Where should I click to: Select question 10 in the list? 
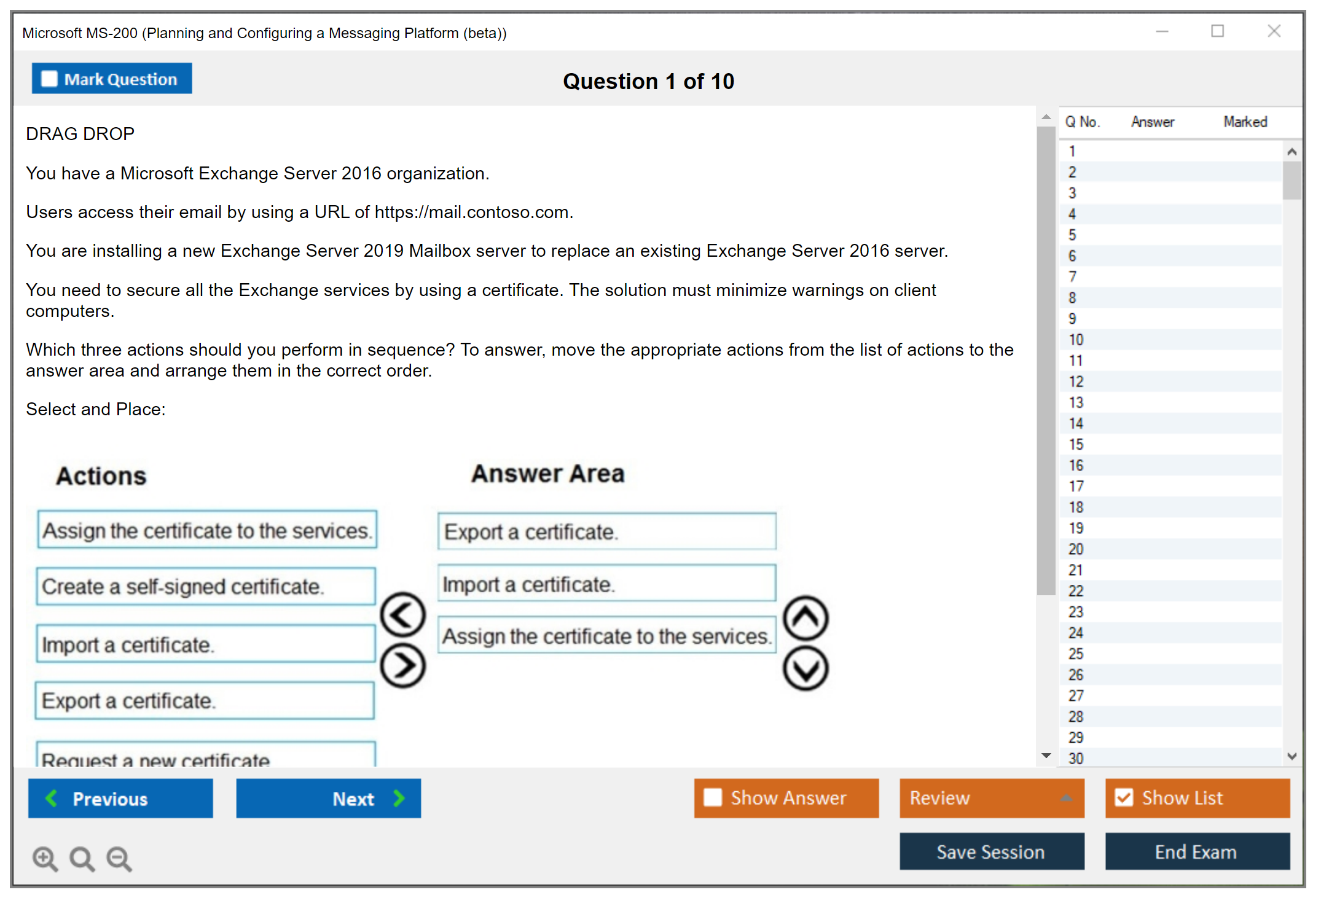pyautogui.click(x=1076, y=340)
